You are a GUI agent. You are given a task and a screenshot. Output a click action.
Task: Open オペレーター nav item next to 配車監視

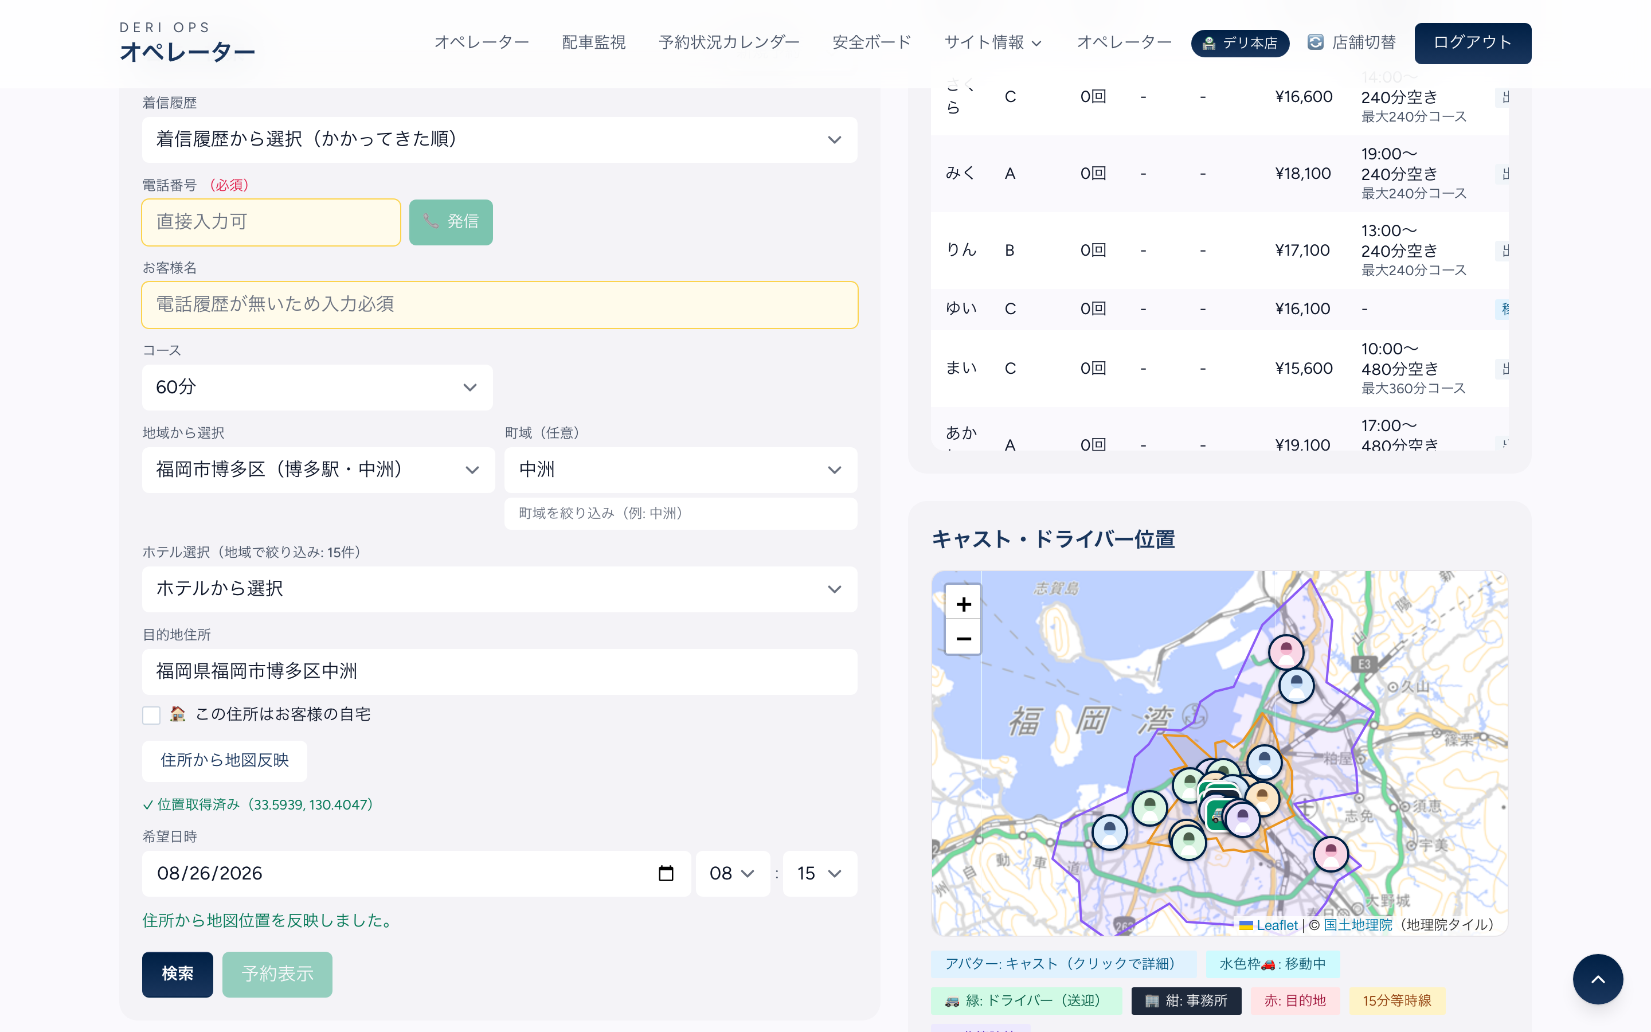[x=482, y=42]
